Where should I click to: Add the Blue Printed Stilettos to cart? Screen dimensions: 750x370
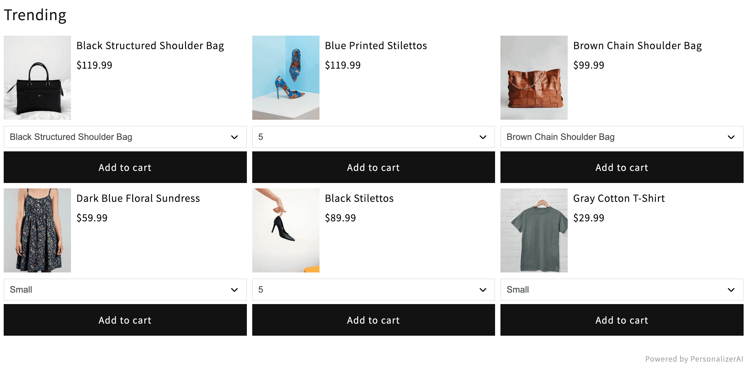[373, 167]
